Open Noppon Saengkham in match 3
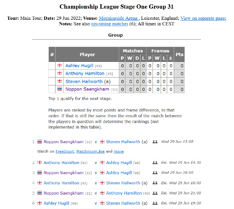234x209 pixels. (63, 173)
